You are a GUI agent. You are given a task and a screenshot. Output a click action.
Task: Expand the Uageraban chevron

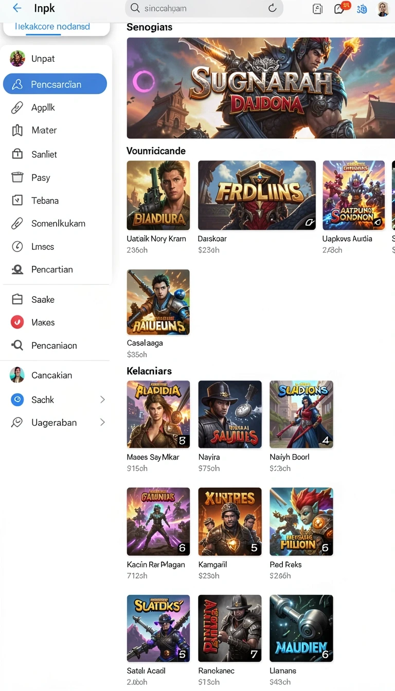click(x=102, y=422)
